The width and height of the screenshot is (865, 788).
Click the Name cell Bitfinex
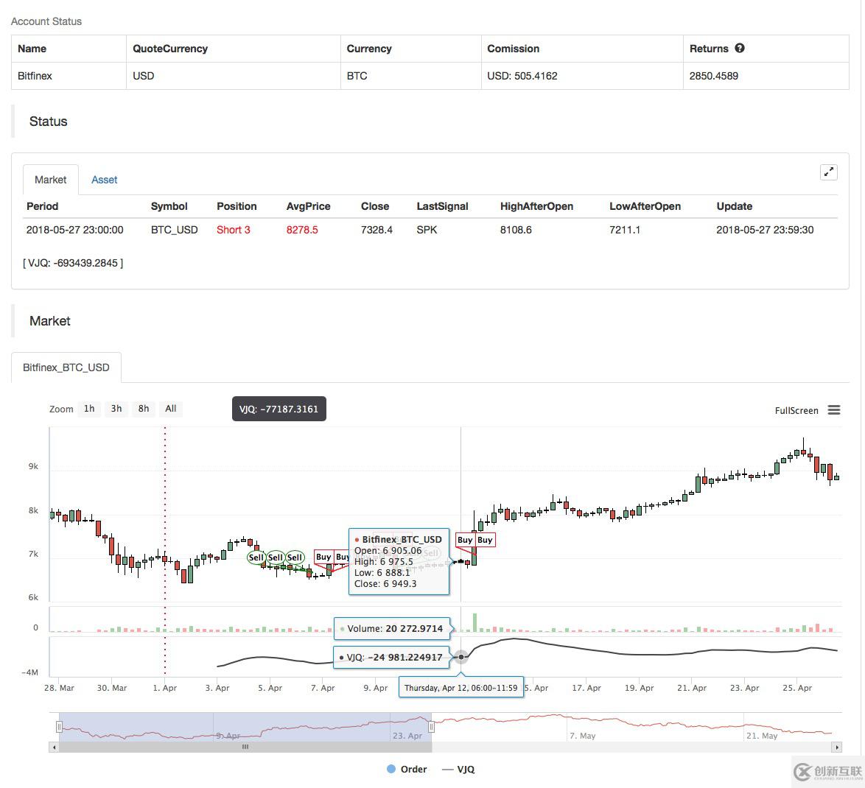(x=35, y=76)
